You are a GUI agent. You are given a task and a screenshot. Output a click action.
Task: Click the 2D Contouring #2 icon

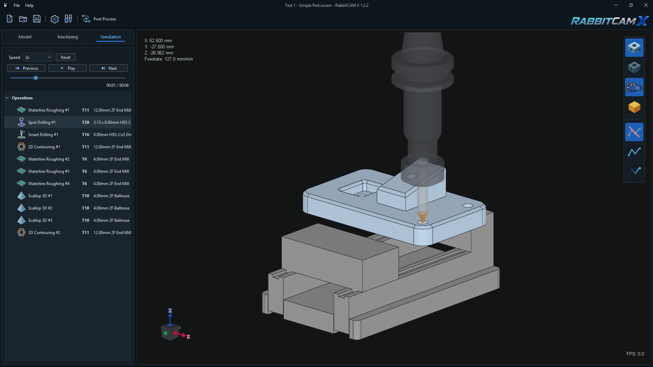click(x=21, y=232)
